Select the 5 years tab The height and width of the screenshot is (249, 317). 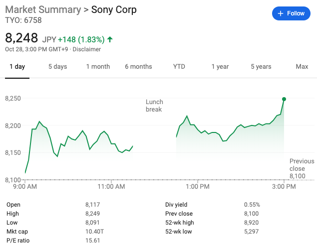(x=261, y=67)
